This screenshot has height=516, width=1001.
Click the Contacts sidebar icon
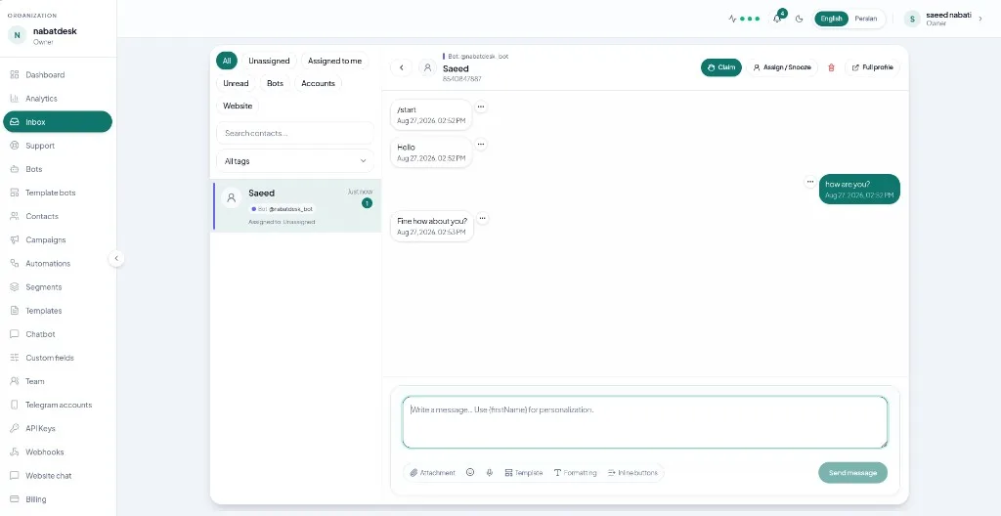point(14,217)
